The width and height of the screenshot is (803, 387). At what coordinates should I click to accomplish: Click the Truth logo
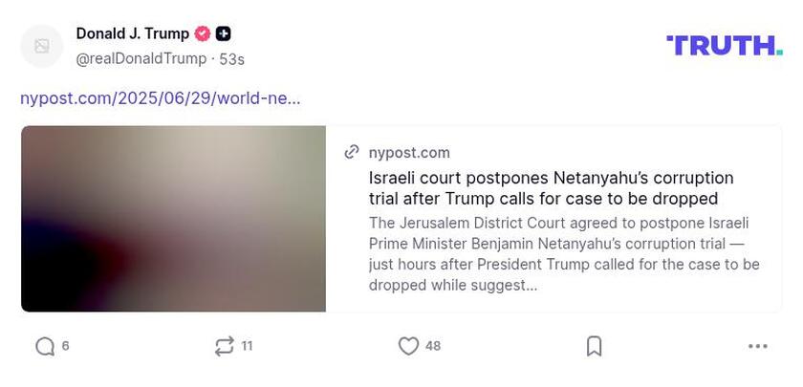724,45
